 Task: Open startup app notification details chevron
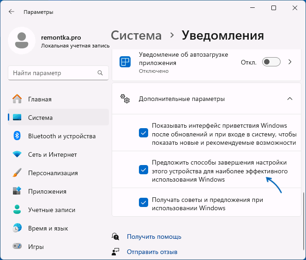[x=290, y=62]
